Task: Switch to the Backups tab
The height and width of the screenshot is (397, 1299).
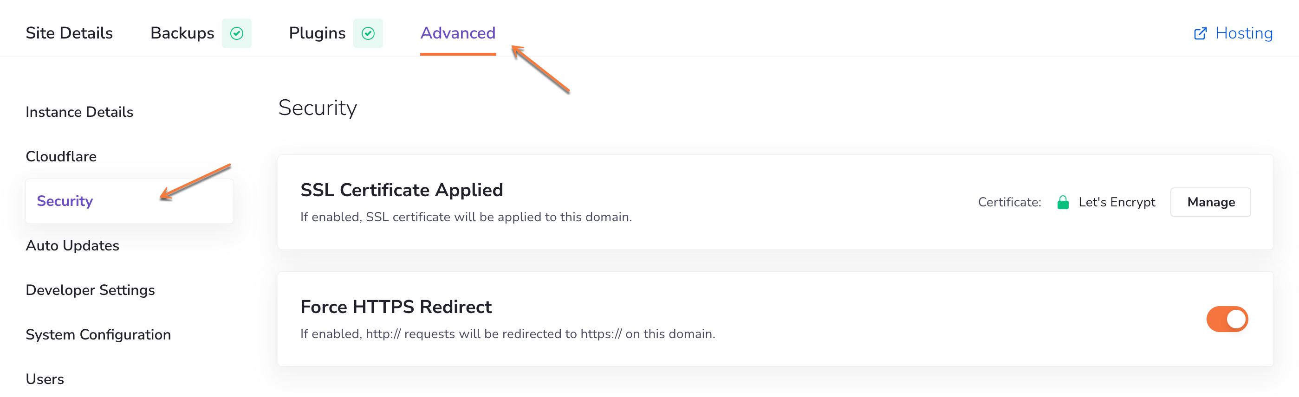Action: point(182,33)
